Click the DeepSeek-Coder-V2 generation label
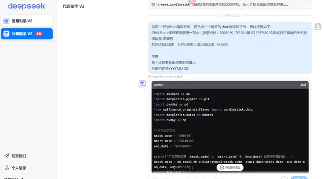Viewport: 324px width, 179px height. coord(166,76)
